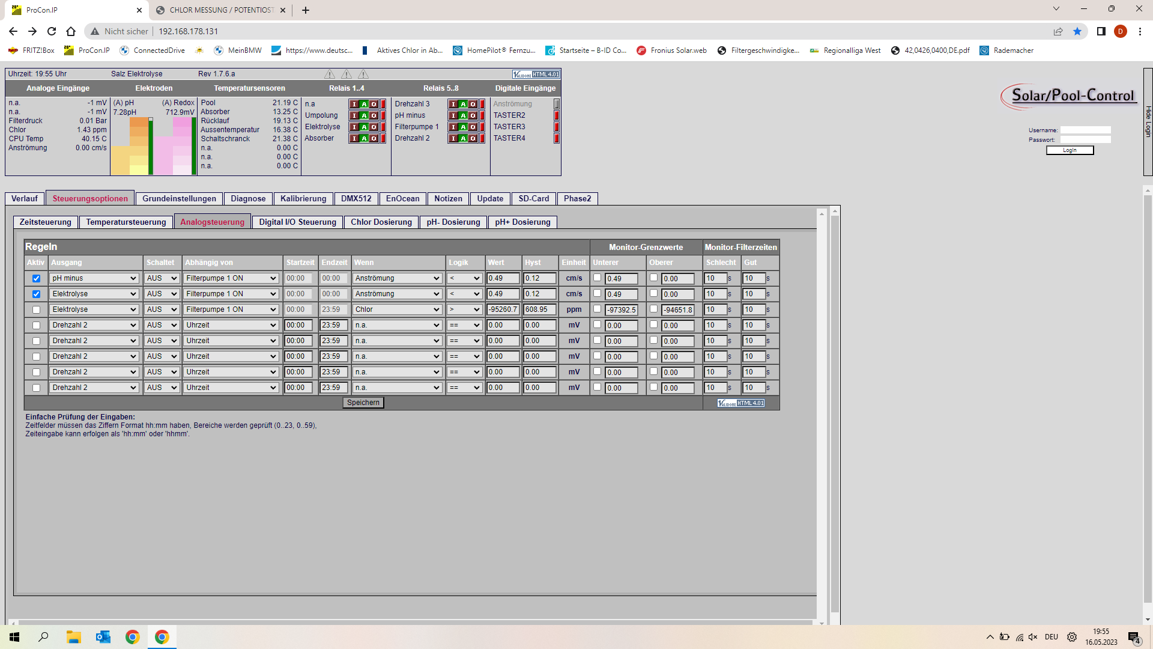Click the inner panel vertical scrollbar
The image size is (1153, 649).
(822, 417)
